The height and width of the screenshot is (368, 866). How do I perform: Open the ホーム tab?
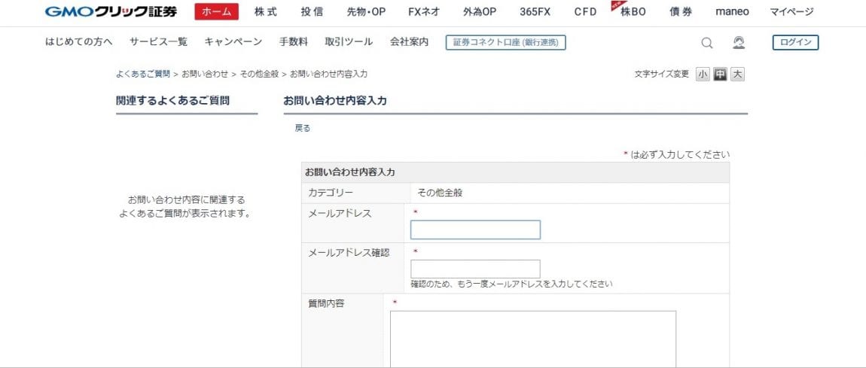pyautogui.click(x=216, y=12)
